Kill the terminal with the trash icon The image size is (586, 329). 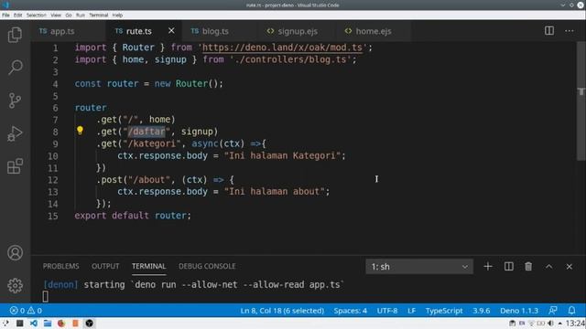528,266
